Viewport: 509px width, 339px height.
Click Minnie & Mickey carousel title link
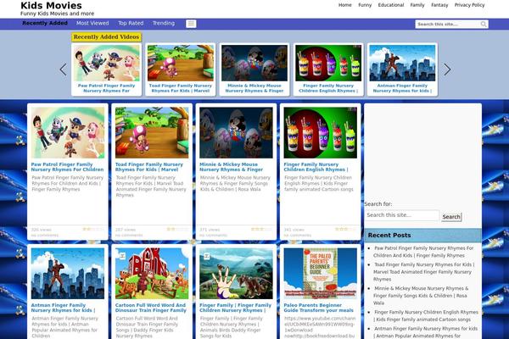[255, 88]
